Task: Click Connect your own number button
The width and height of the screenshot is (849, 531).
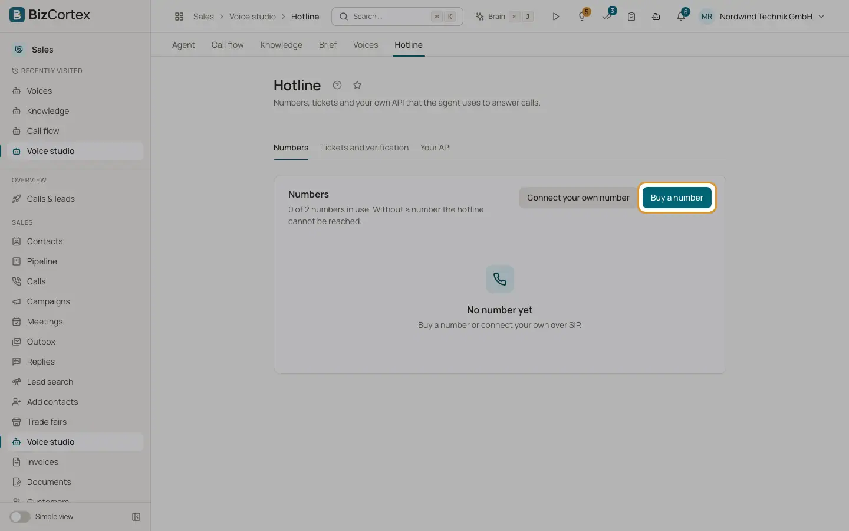Action: coord(578,198)
